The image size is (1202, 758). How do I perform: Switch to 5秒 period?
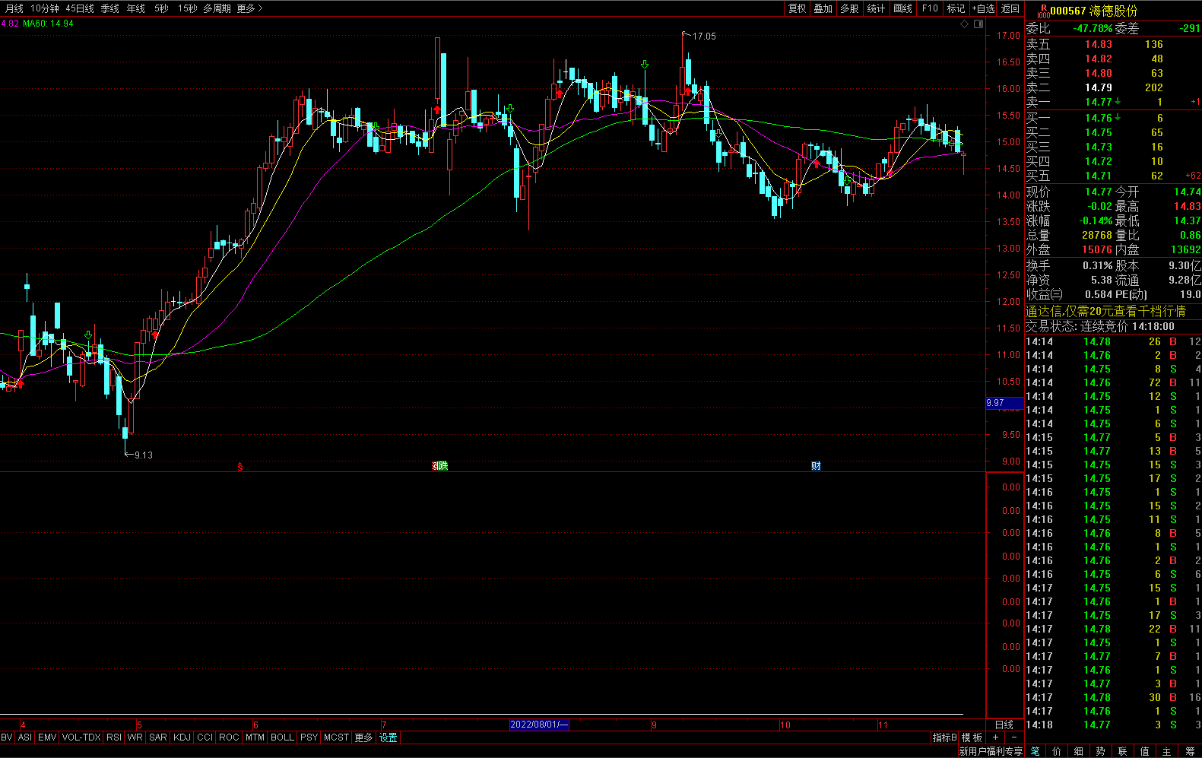(x=161, y=8)
